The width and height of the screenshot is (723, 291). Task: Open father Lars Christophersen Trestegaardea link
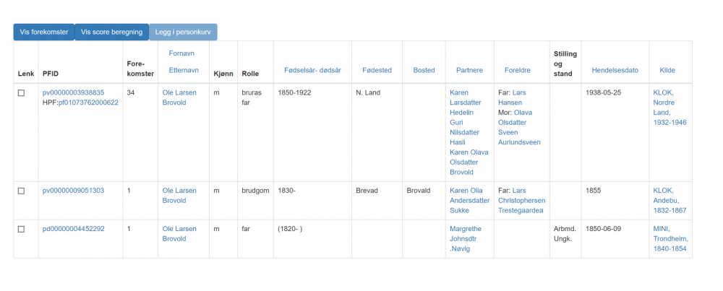tap(521, 200)
